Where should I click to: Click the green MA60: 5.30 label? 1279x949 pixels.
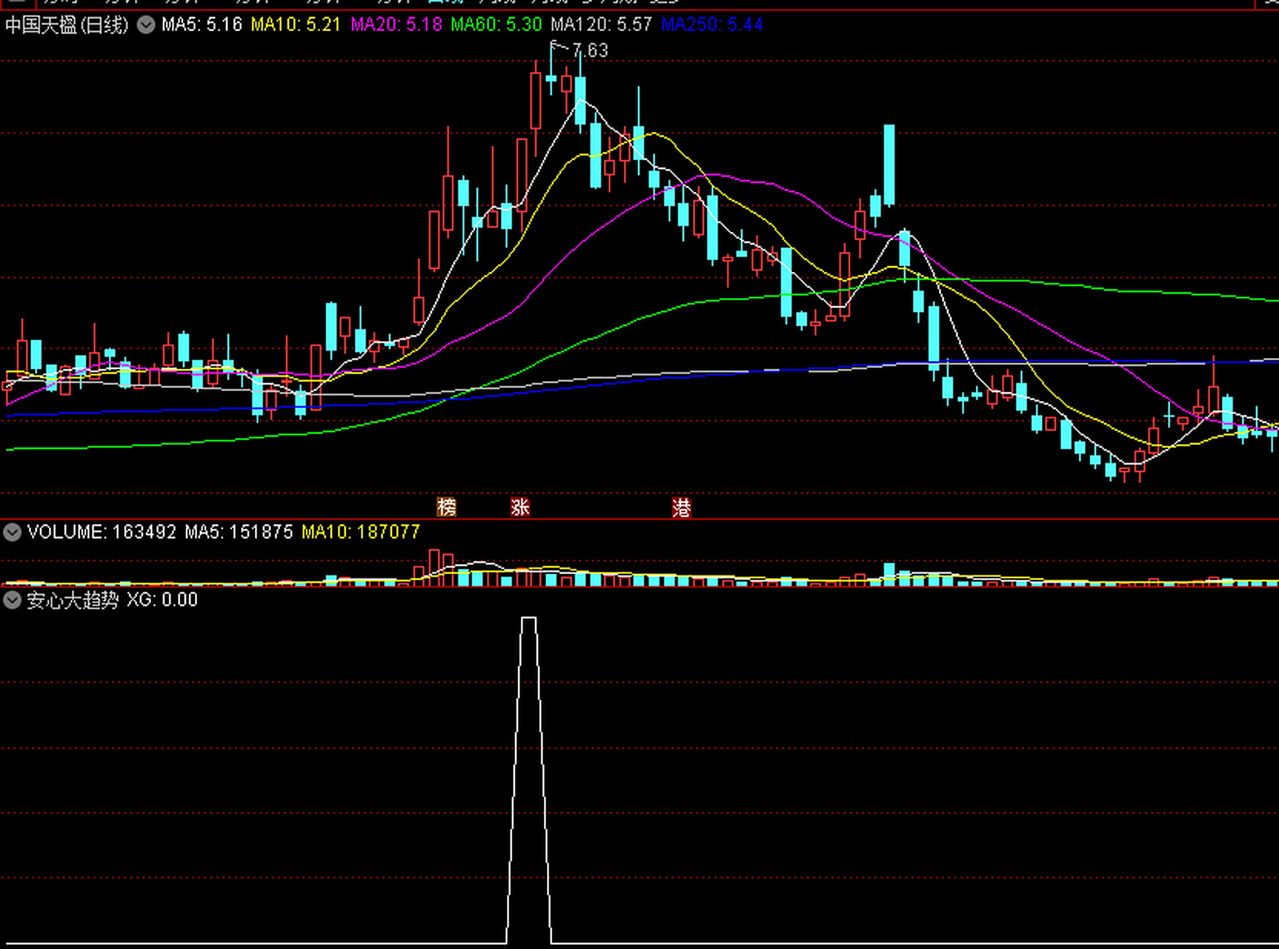click(496, 24)
